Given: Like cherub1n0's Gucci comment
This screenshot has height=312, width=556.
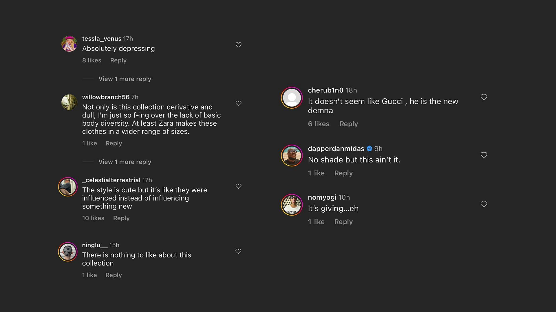Looking at the screenshot, I should [x=484, y=97].
